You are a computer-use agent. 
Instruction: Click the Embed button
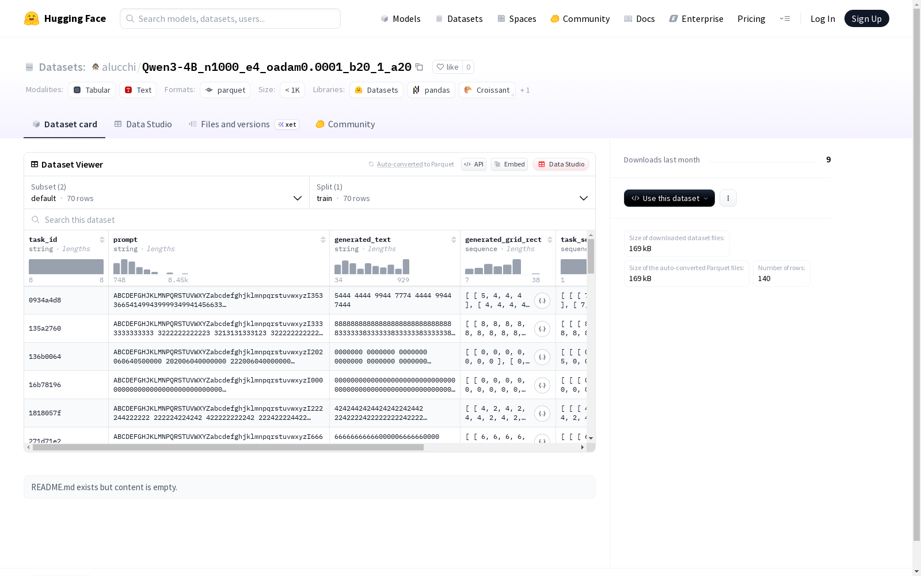(x=509, y=164)
